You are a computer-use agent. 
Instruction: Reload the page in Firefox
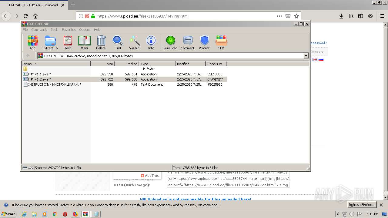26,16
